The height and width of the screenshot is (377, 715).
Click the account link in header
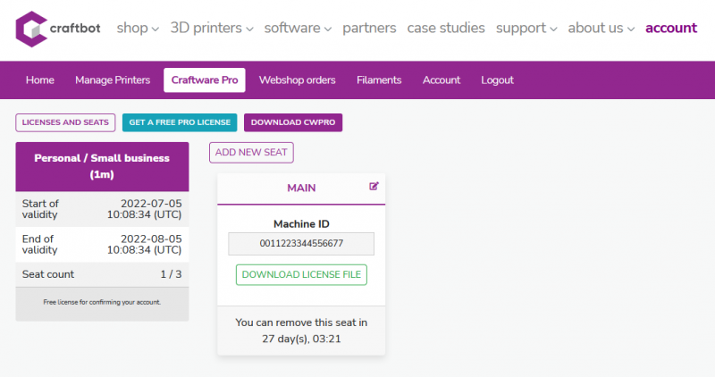[670, 28]
